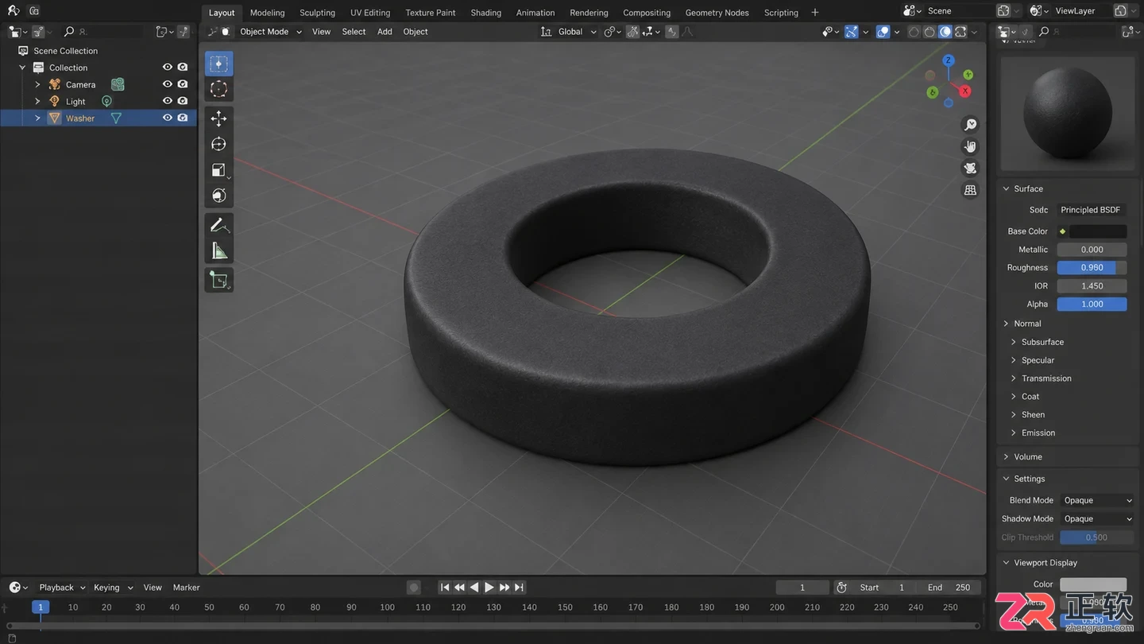Switch to wireframe viewport shading
This screenshot has width=1144, height=644.
914,32
